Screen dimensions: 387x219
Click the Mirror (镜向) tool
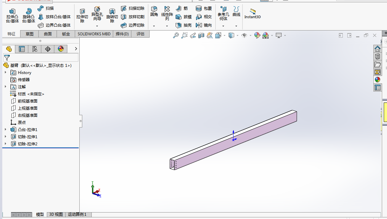pyautogui.click(x=204, y=25)
